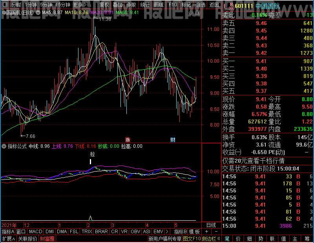Select 指标A tab
Viewport: 314px width, 243px height.
pyautogui.click(x=8, y=232)
